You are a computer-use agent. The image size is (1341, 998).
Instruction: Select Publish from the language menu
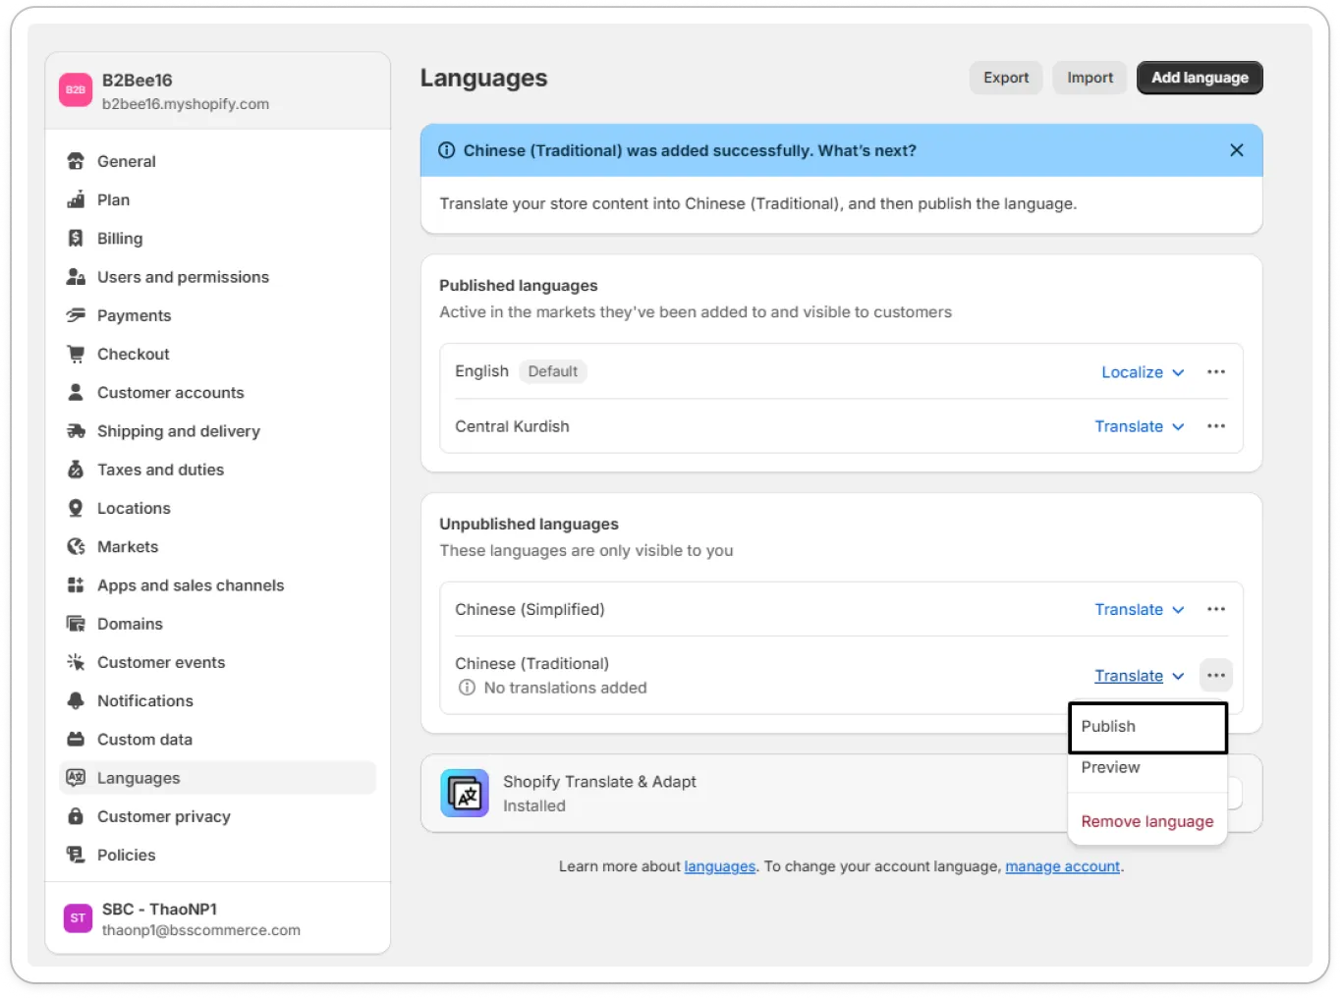click(x=1147, y=727)
